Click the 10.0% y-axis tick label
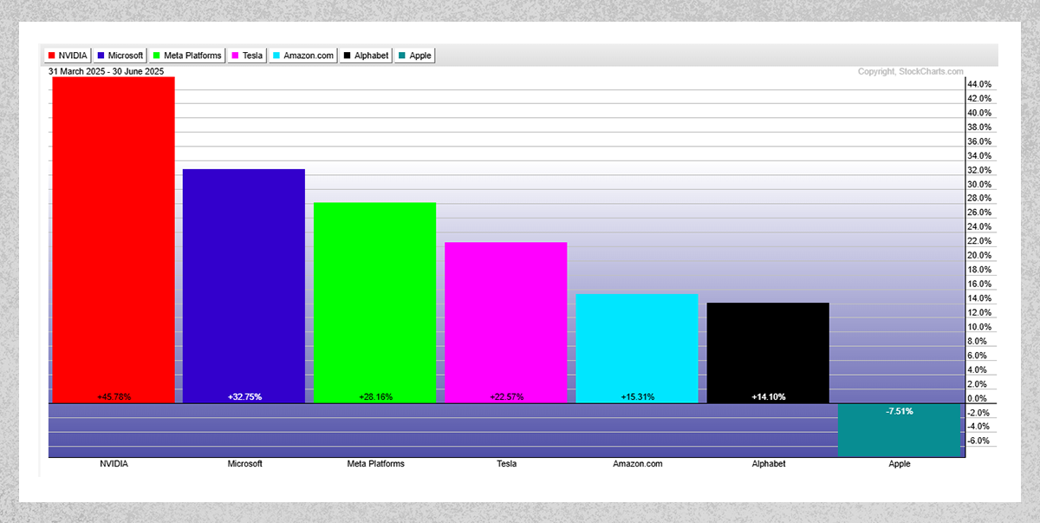 pos(979,327)
